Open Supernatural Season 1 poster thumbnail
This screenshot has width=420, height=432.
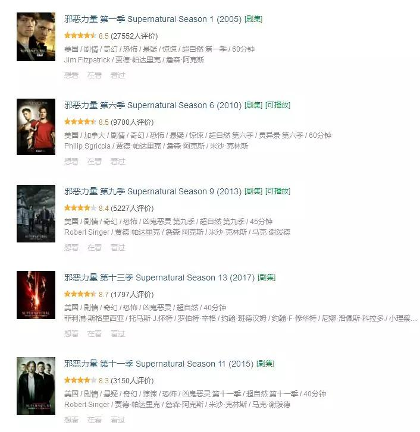36,37
